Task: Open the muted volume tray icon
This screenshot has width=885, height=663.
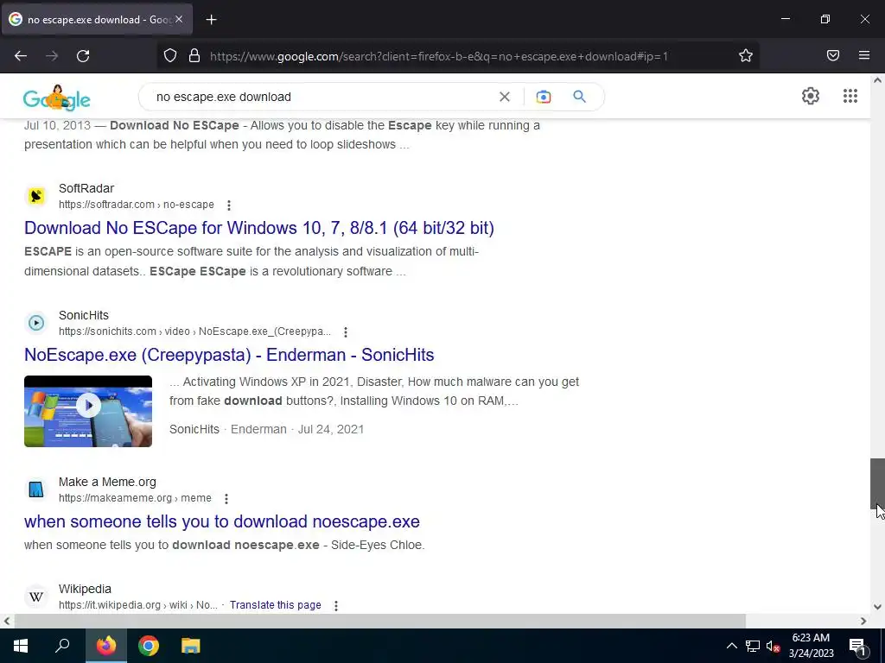Action: pos(773,646)
